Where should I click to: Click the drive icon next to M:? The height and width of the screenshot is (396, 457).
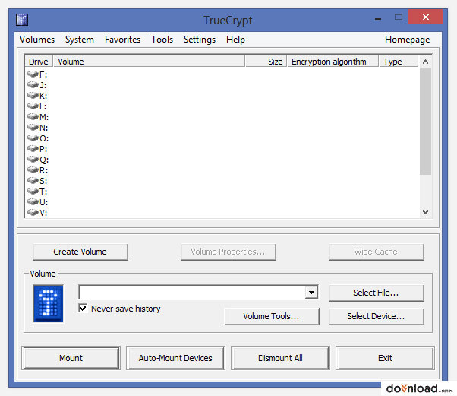click(x=33, y=117)
